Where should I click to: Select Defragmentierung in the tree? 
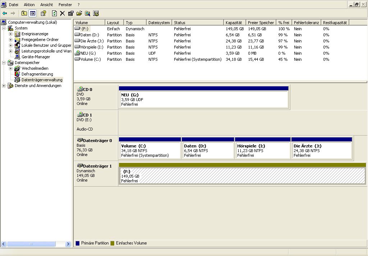[37, 74]
